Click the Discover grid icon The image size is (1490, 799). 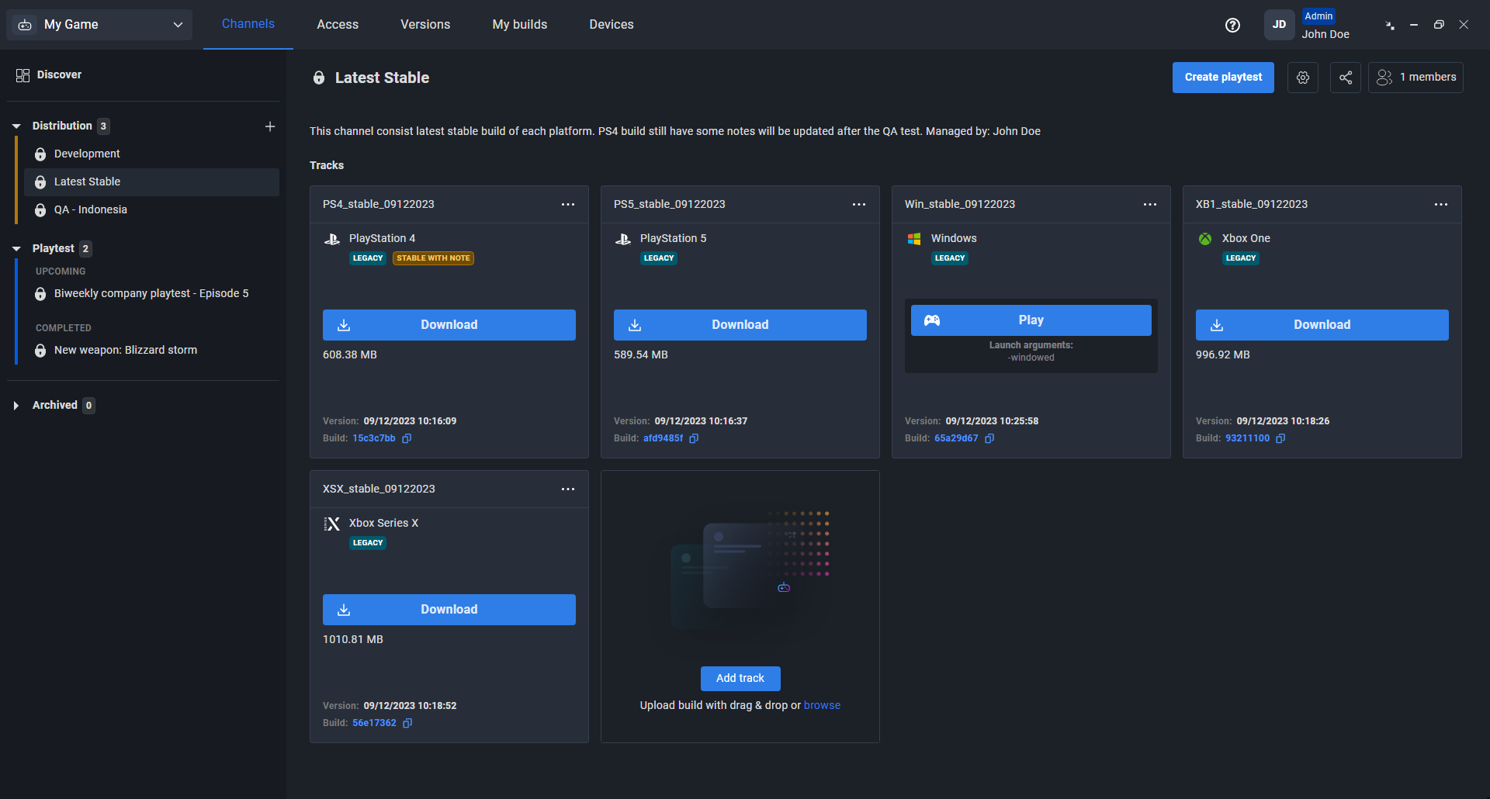pyautogui.click(x=23, y=75)
